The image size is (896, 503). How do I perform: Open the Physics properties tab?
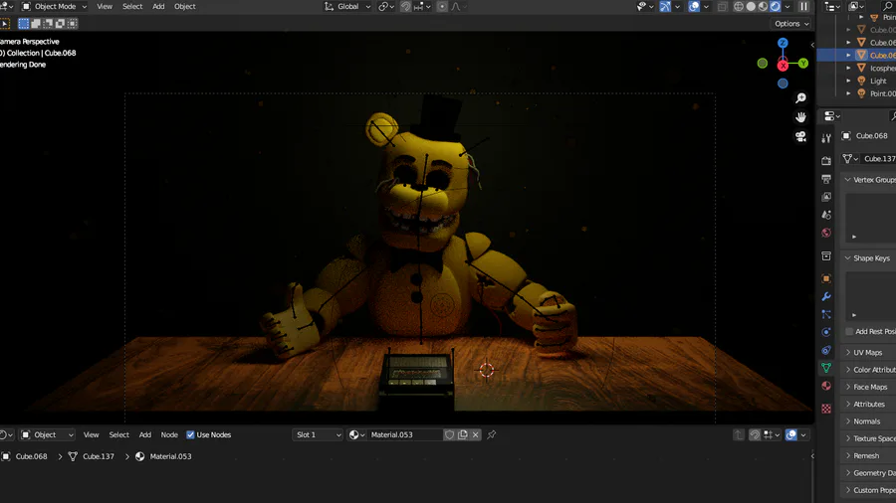[826, 332]
